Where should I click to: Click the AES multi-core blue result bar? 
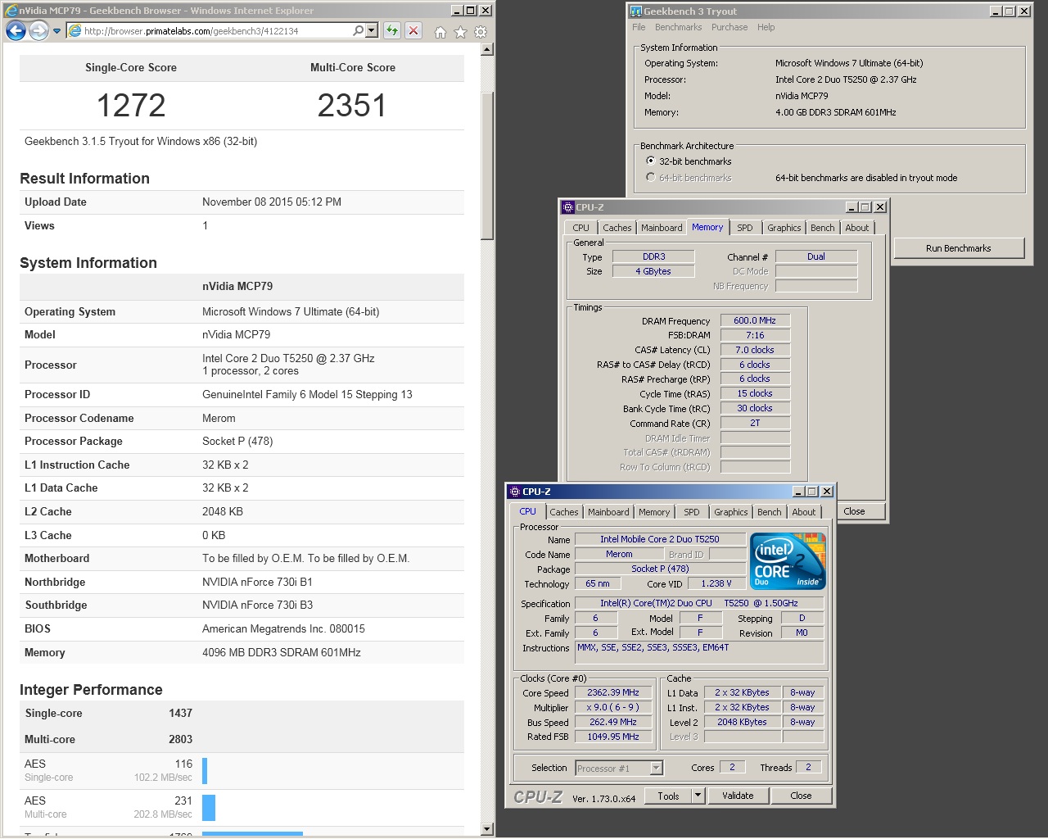209,807
